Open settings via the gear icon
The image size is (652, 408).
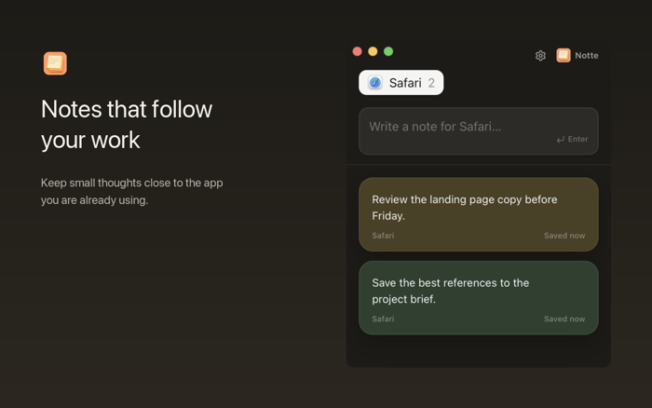coord(540,55)
